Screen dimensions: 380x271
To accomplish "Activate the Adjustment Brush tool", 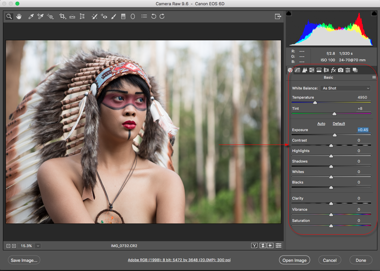I will (x=113, y=16).
